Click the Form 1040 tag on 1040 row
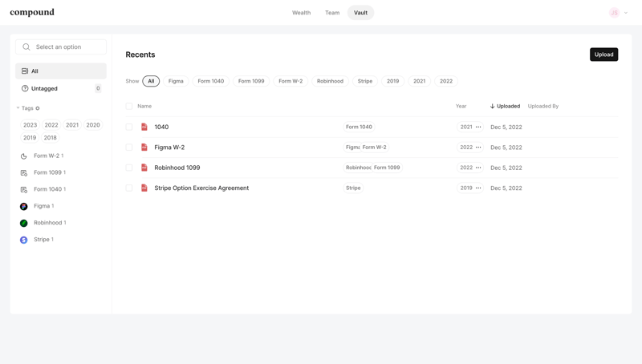 click(359, 127)
